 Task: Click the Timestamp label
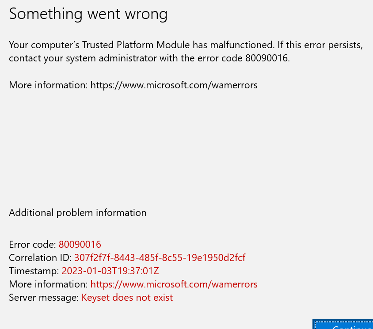pyautogui.click(x=33, y=271)
